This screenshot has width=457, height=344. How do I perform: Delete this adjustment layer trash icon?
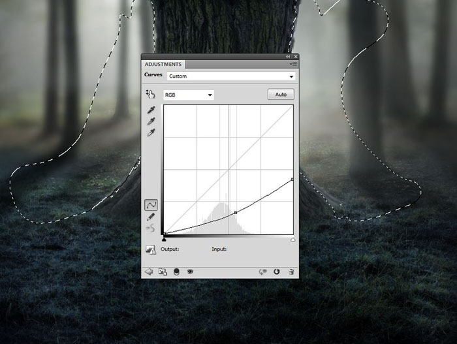tap(291, 272)
